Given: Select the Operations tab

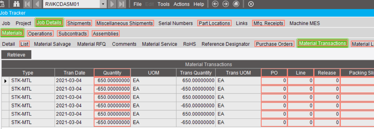Looking at the screenshot, I should (40, 34).
